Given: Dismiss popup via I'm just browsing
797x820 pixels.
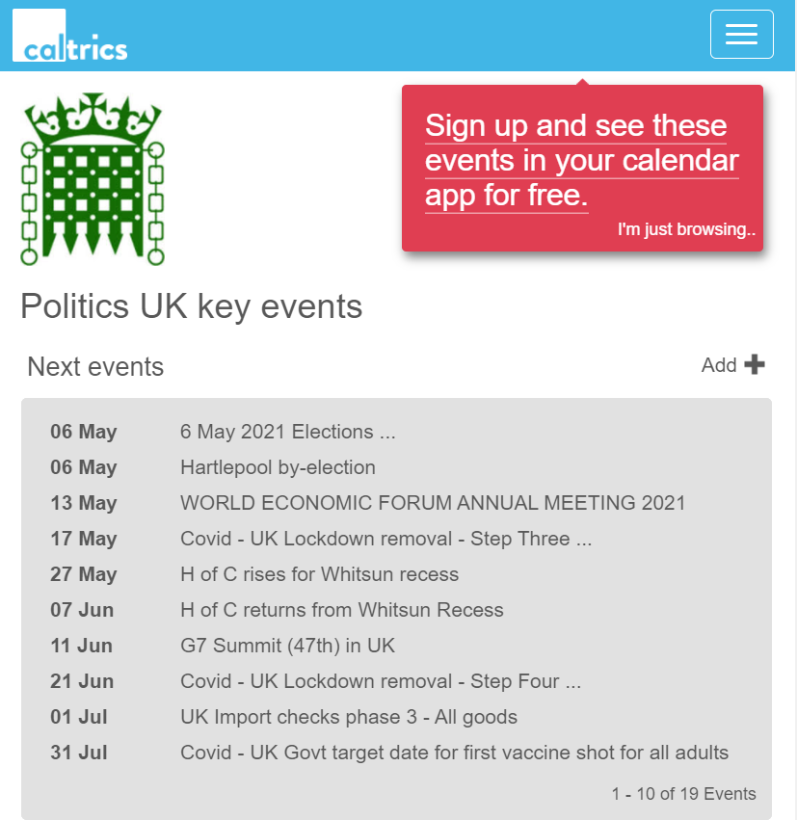Looking at the screenshot, I should (686, 229).
